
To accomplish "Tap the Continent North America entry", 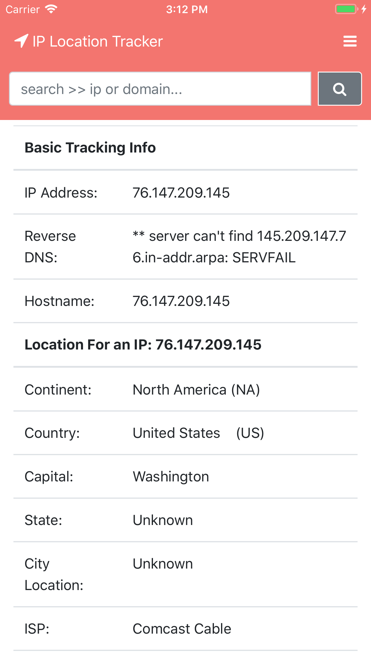I will pyautogui.click(x=196, y=389).
